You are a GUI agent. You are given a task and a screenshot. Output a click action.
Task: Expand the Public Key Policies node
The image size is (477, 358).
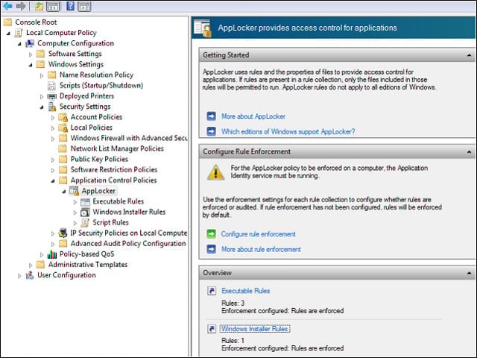53,160
